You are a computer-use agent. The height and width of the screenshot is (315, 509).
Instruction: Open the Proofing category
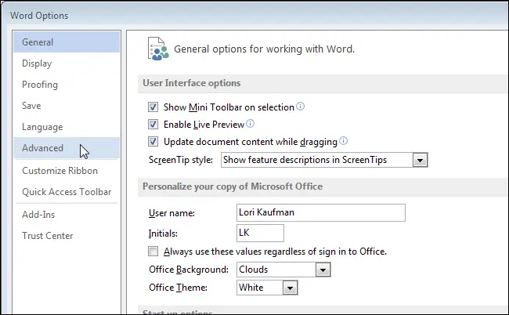tap(67, 85)
